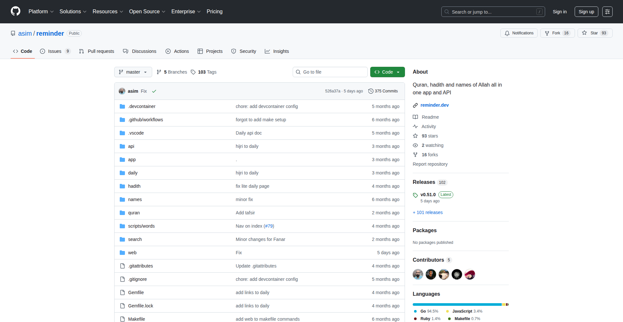Click the Sign up button
The width and height of the screenshot is (623, 322).
(x=586, y=12)
